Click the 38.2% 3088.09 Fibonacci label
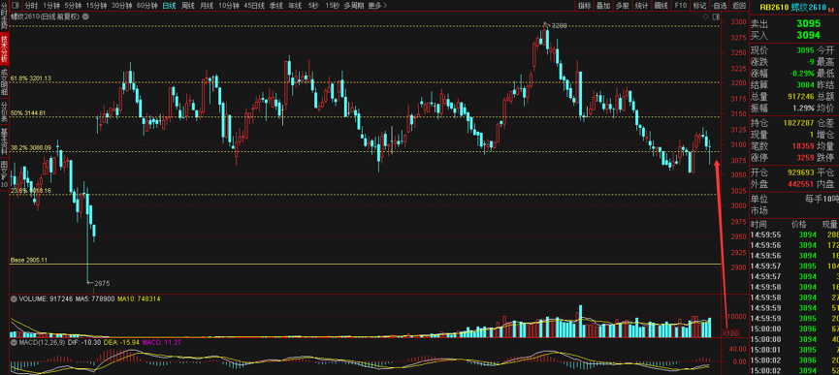The height and width of the screenshot is (375, 839). [31, 147]
